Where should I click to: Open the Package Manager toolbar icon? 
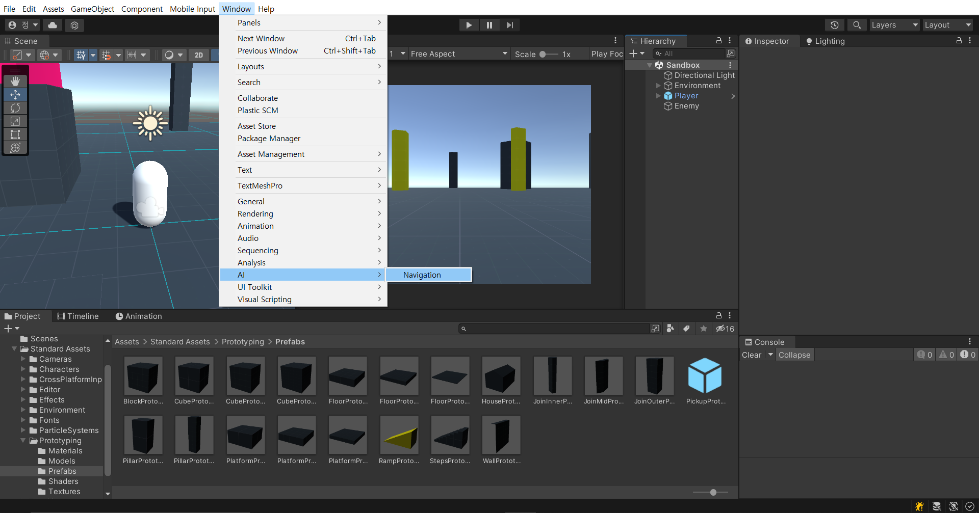tap(74, 25)
